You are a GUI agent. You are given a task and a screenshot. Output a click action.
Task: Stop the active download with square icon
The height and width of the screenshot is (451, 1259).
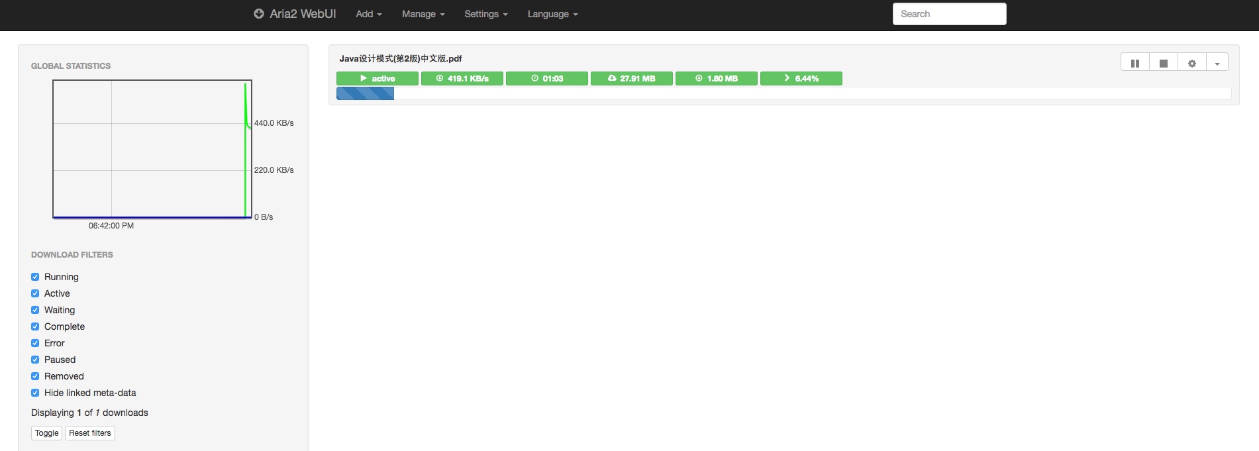1163,63
